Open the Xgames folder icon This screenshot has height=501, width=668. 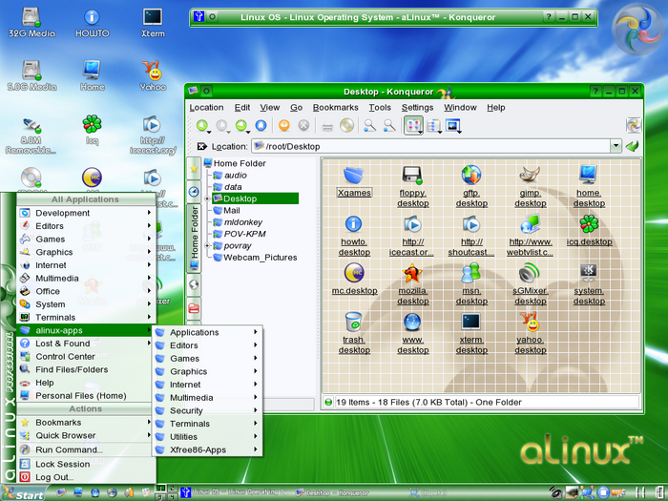(354, 182)
